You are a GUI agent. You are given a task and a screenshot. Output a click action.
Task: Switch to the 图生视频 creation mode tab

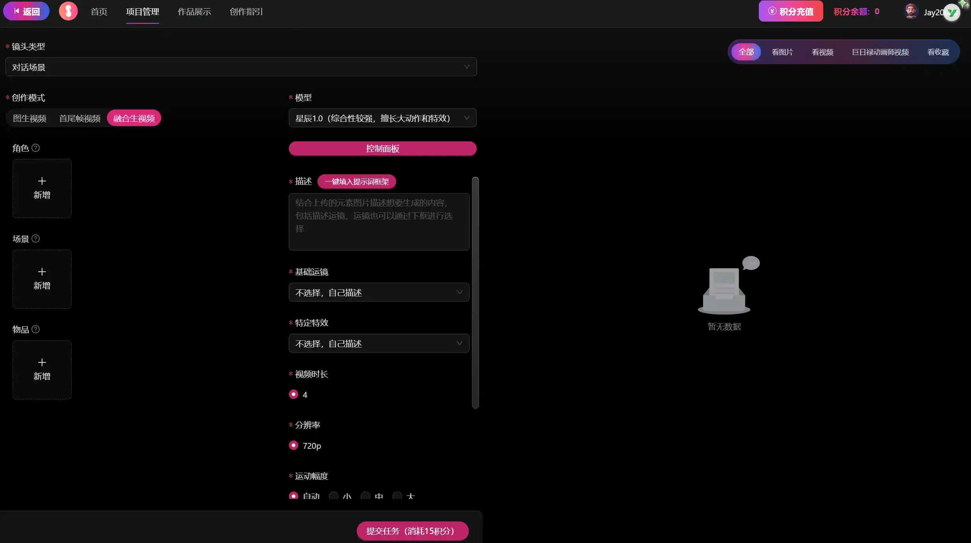pos(29,118)
